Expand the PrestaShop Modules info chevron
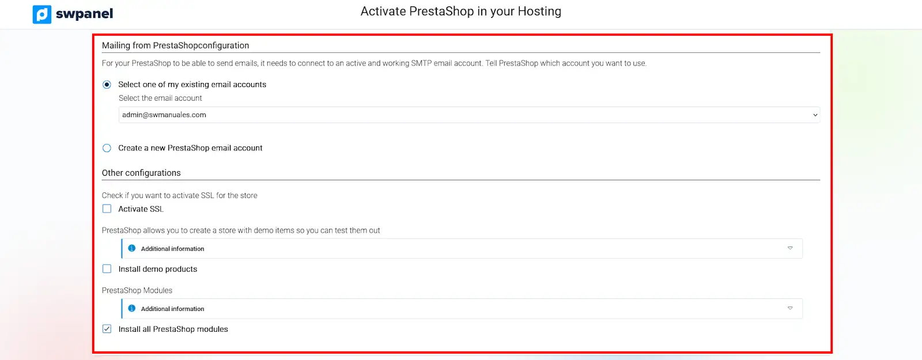The width and height of the screenshot is (922, 360). coord(790,308)
